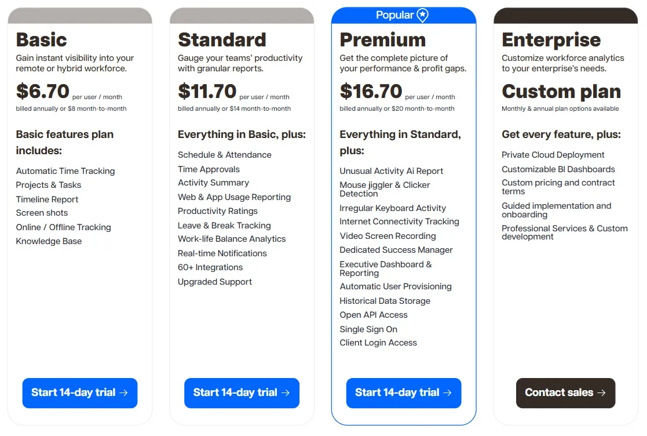The image size is (647, 436).
Task: Click the Enterprise plan heading
Action: [x=551, y=40]
